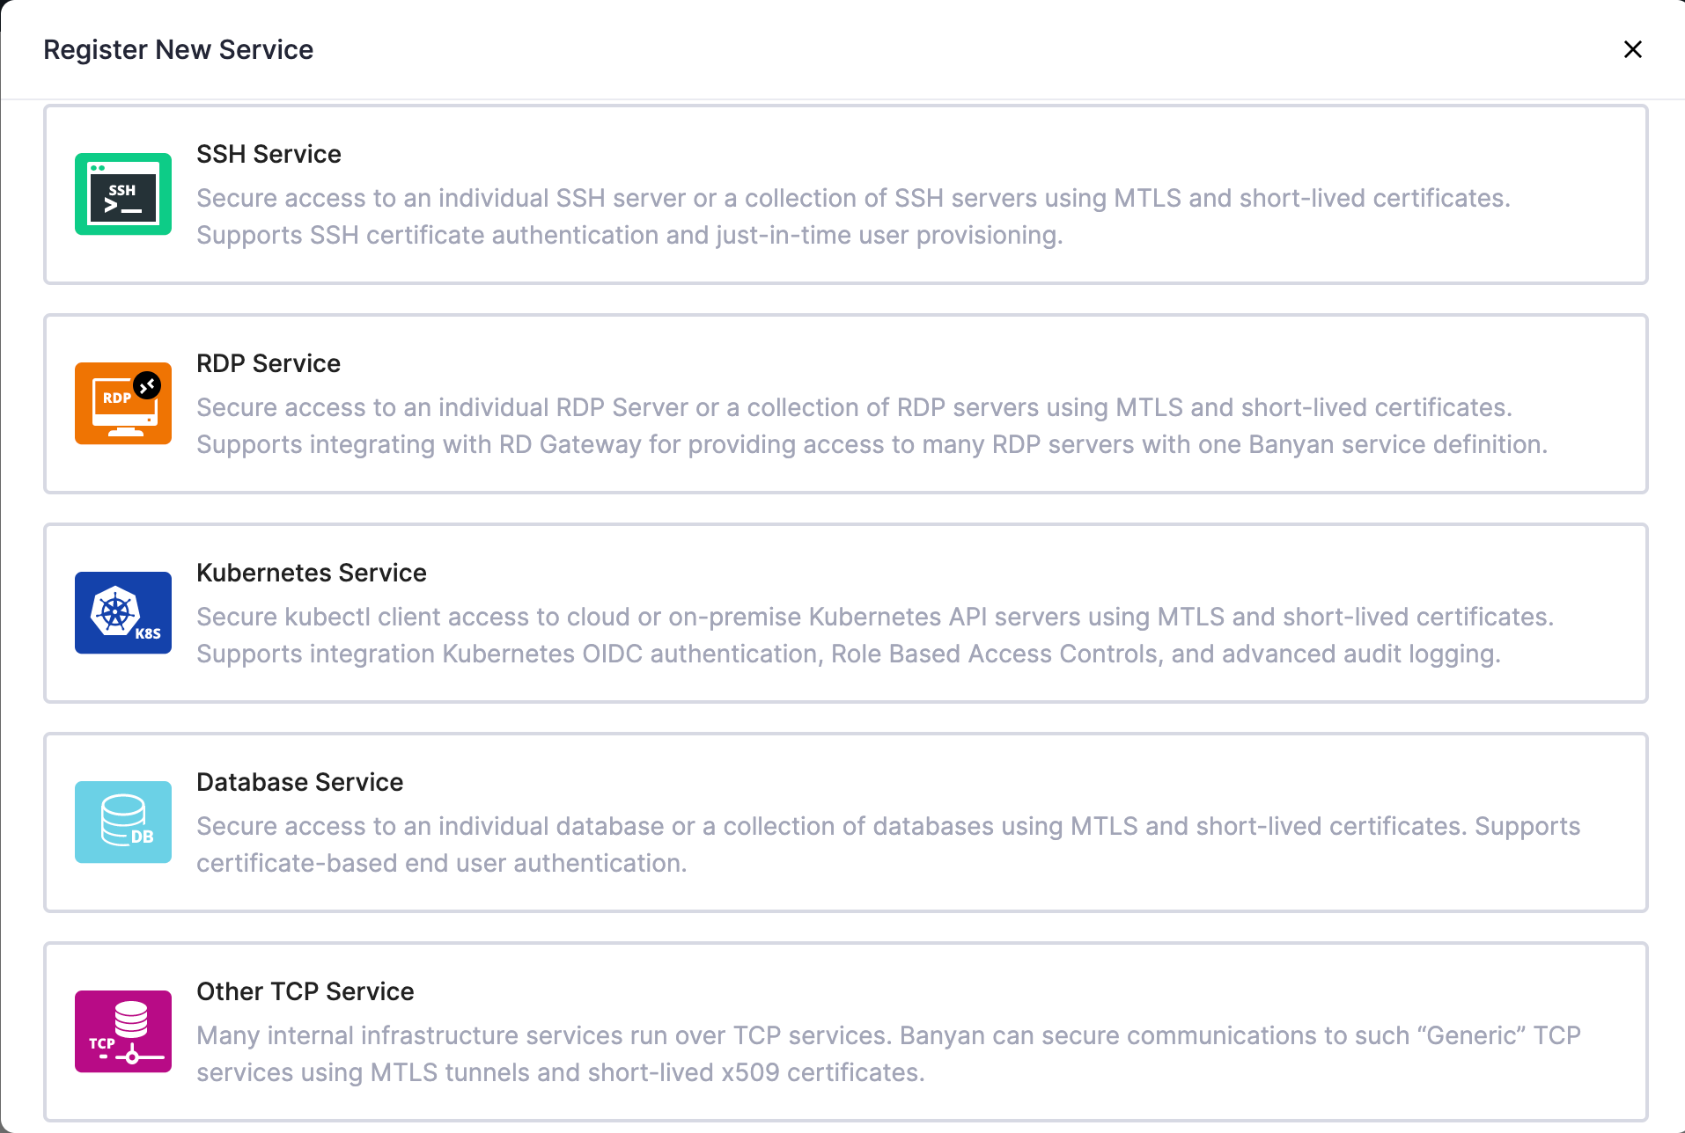
Task: Click the Database Service description text
Action: pos(887,844)
